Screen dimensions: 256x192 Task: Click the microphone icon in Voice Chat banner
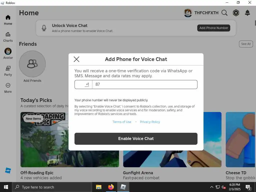(x=44, y=28)
